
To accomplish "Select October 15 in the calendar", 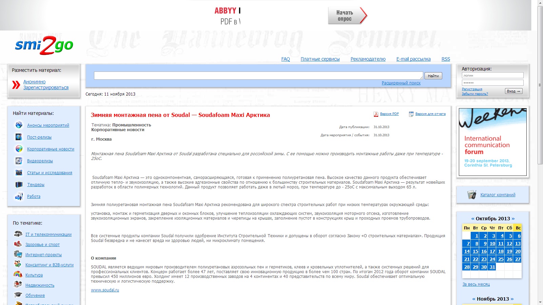I will 475,251.
